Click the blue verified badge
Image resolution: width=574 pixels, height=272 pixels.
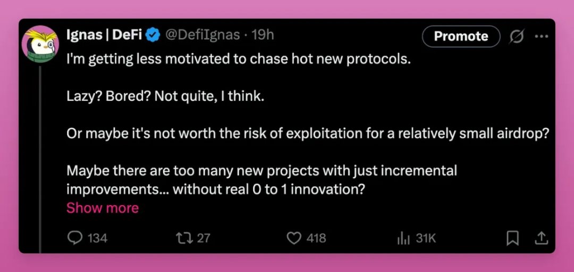click(x=154, y=36)
